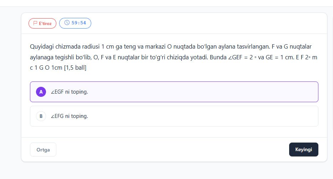This screenshot has height=179, width=333.
Task: Click the question text starting 'Quyidagi chizmada'
Action: (x=174, y=57)
